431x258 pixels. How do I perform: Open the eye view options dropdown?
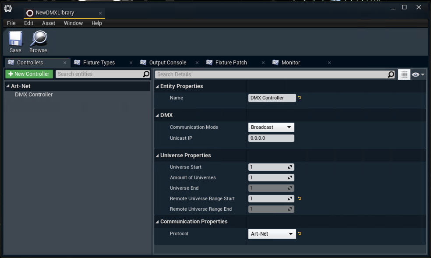tap(418, 74)
